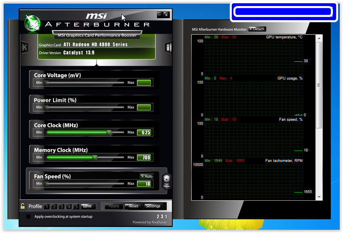Open the Settings dialog

(153, 206)
